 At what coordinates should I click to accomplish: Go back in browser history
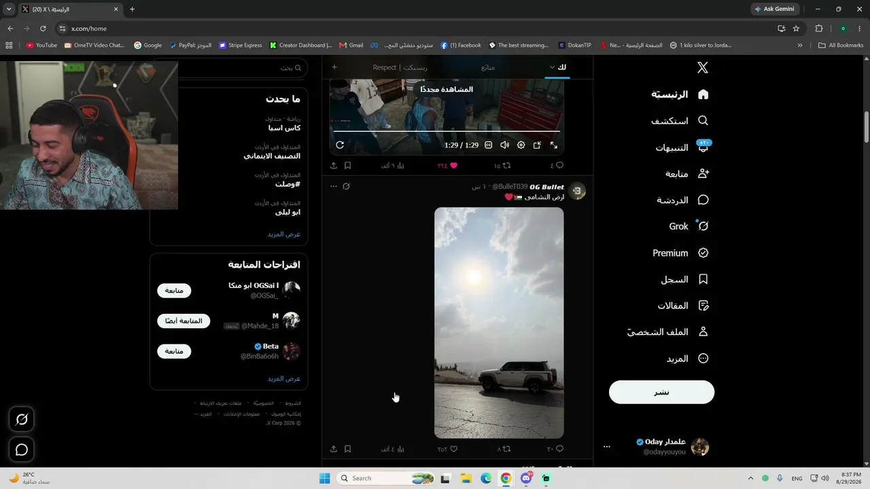tap(10, 29)
